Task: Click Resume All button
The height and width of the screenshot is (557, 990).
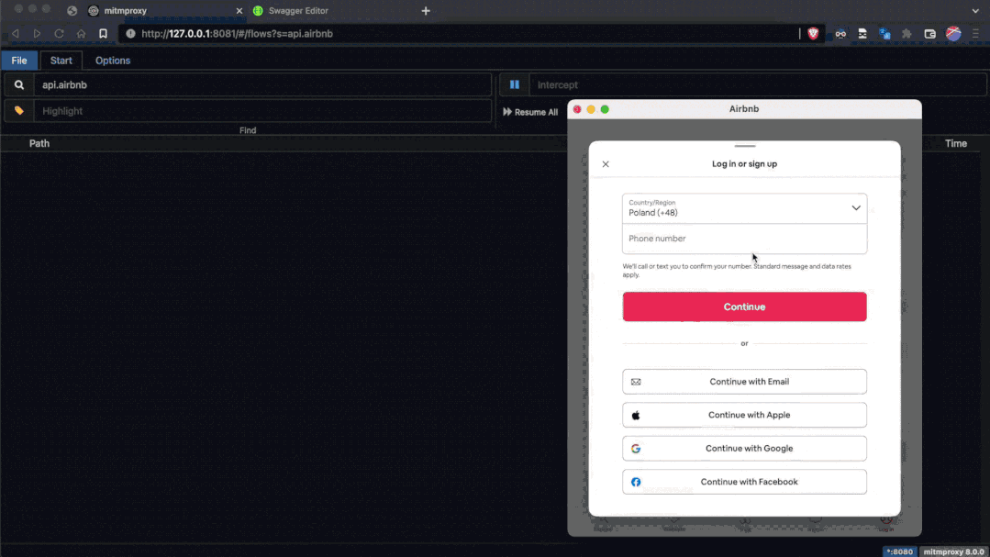Action: 530,112
